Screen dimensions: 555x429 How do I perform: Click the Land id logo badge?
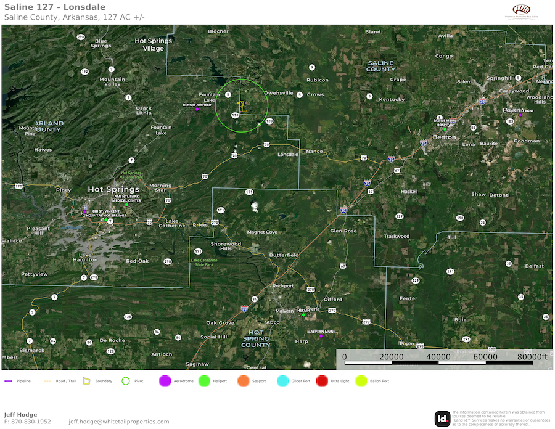click(x=442, y=418)
